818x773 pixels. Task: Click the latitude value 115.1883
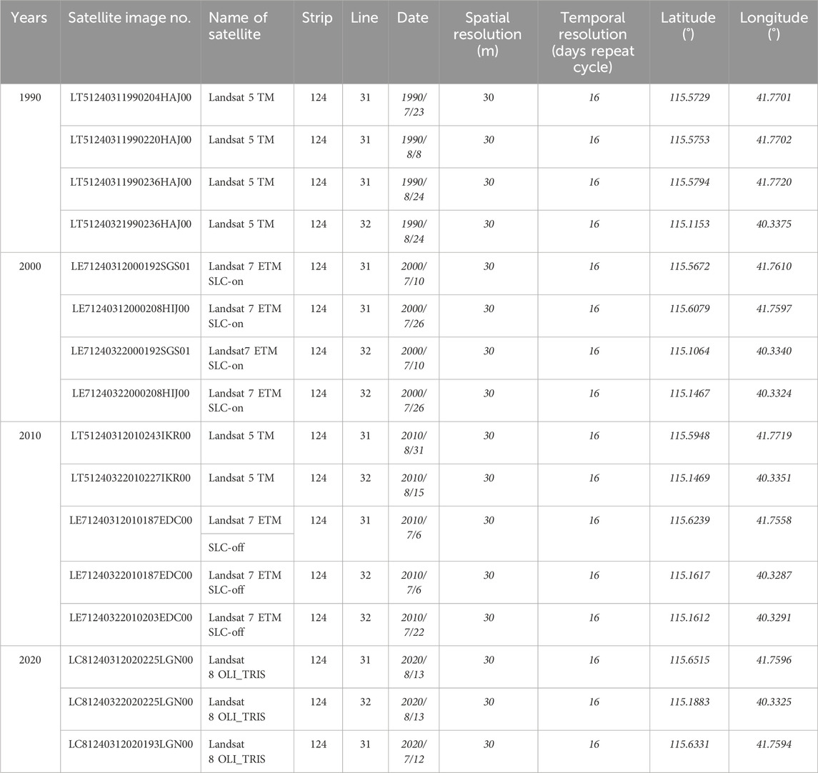pos(689,702)
